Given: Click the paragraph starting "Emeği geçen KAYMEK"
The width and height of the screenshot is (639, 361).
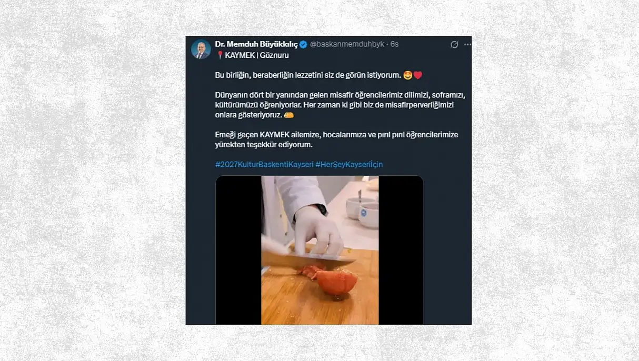Looking at the screenshot, I should (336, 139).
